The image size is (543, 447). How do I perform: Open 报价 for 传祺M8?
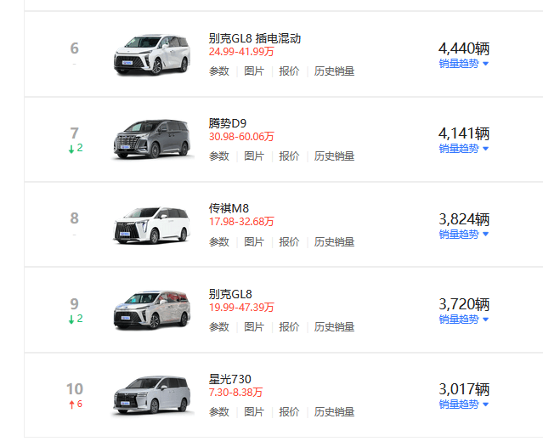[x=289, y=241]
